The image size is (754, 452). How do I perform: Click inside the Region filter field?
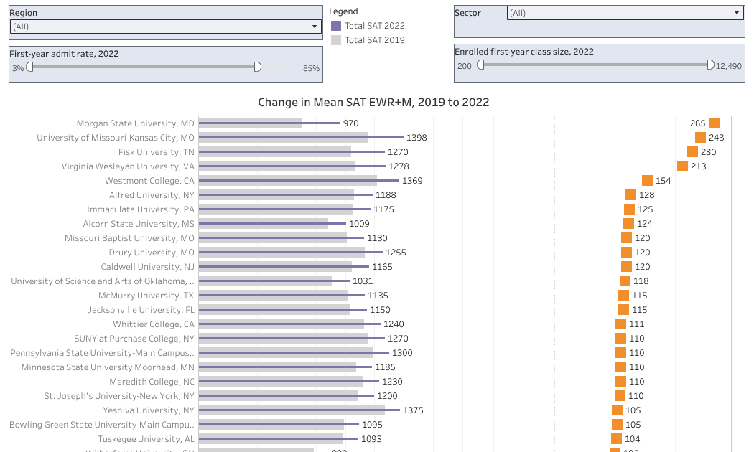pyautogui.click(x=144, y=25)
